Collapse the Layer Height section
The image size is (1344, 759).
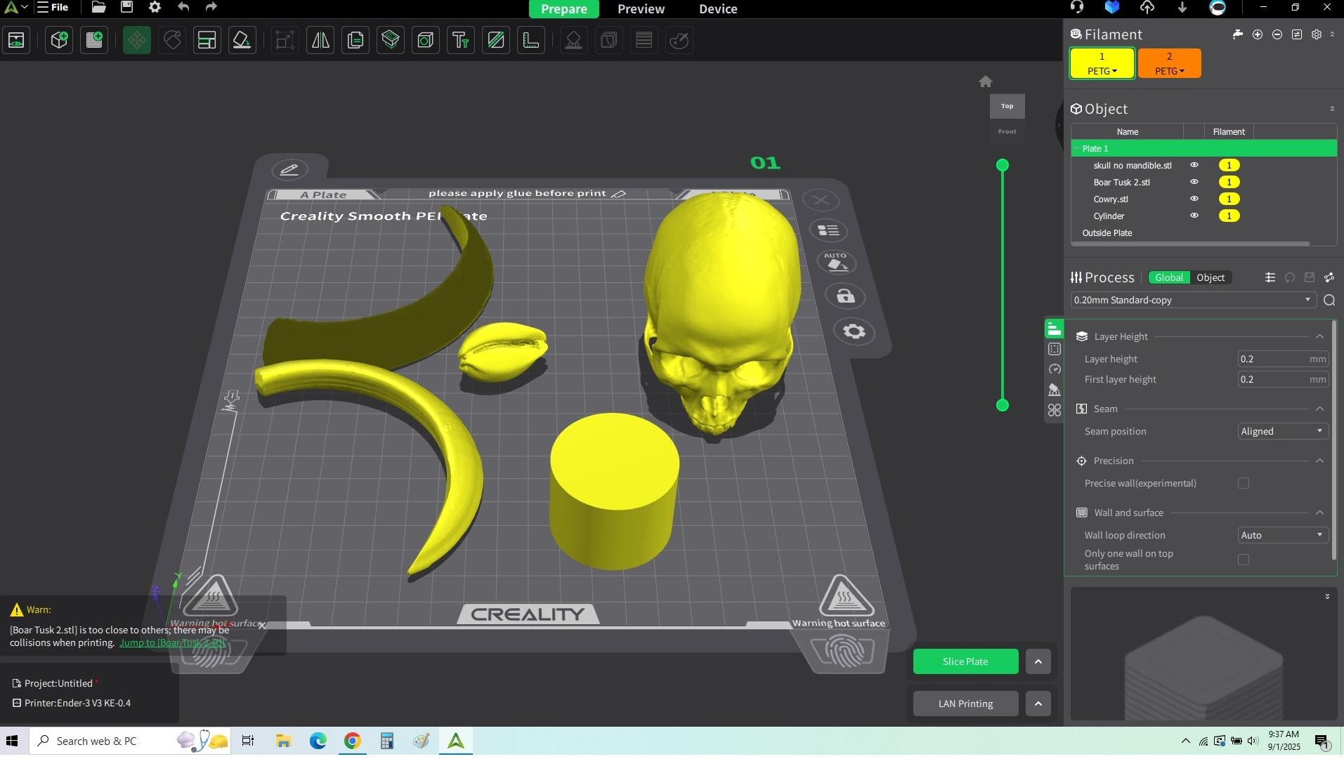pos(1319,336)
